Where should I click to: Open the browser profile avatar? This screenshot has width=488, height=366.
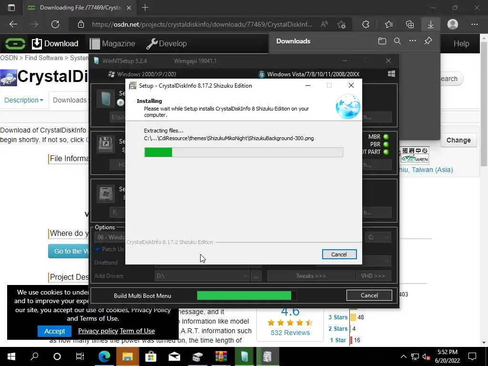453,24
